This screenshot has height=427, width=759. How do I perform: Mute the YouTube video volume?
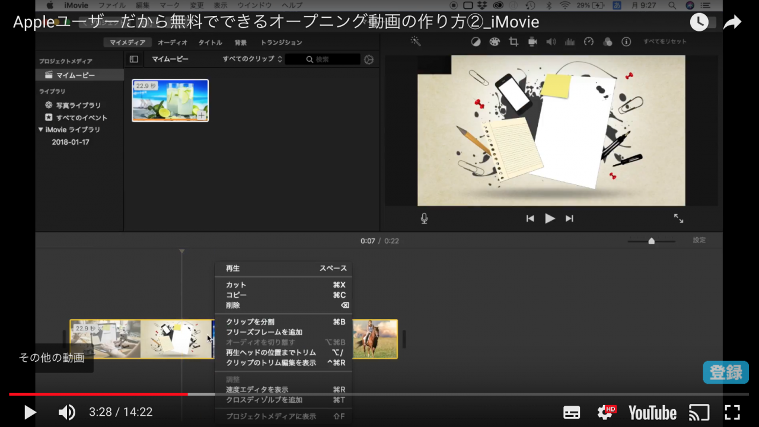[66, 412]
